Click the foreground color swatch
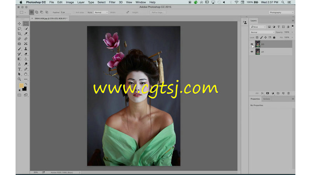Screen dimensions: 311x175 coord(21,86)
